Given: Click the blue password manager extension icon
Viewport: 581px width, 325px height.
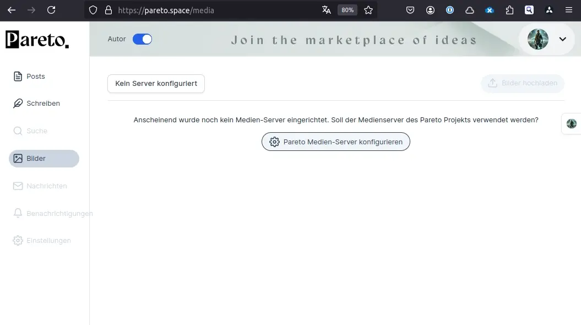Looking at the screenshot, I should point(450,10).
